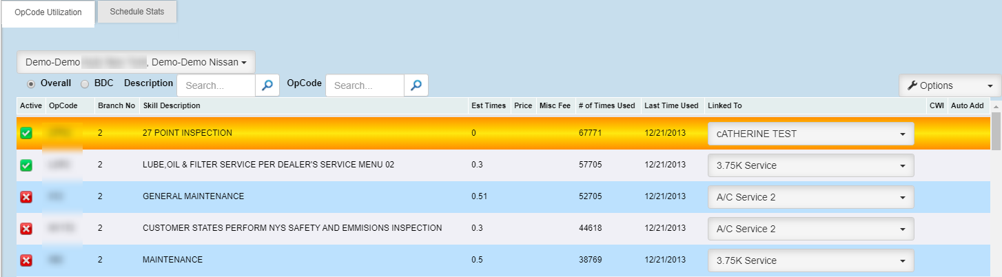1002x277 pixels.
Task: Open the Demo-Demo Nissan dealer dropdown
Action: pyautogui.click(x=136, y=62)
